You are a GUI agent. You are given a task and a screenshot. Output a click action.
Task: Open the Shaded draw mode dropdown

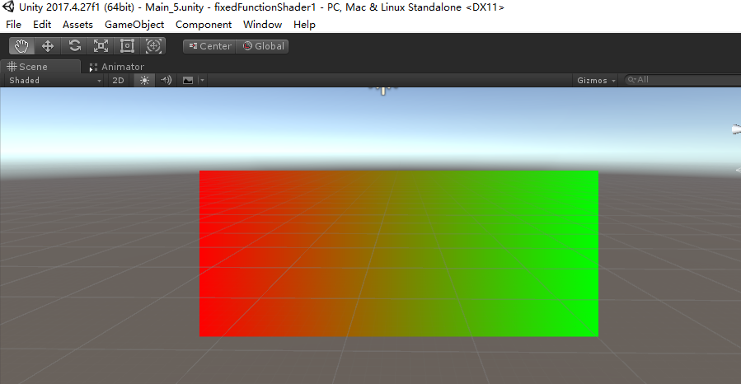click(x=55, y=80)
